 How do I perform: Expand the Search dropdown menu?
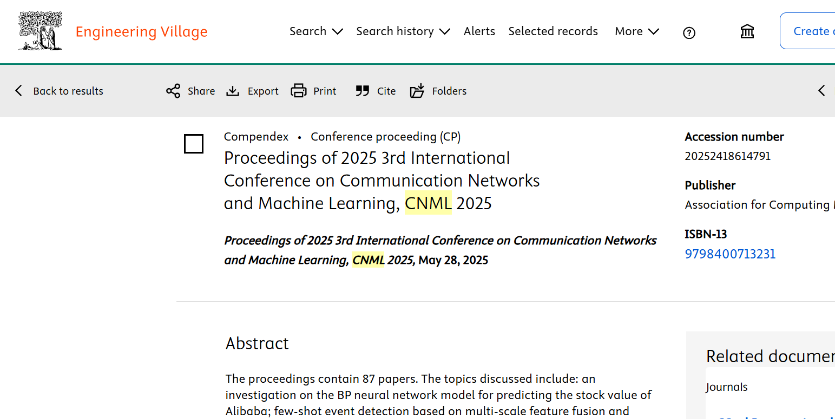(316, 31)
